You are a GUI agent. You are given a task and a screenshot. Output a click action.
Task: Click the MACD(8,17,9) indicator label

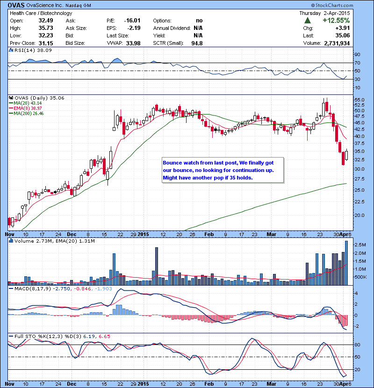click(x=32, y=288)
